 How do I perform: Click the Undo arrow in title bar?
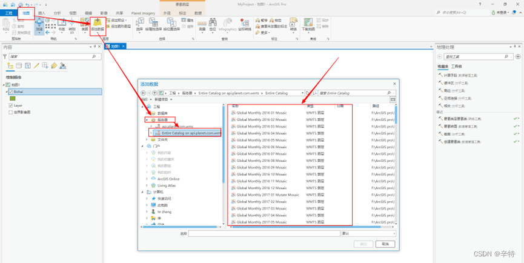[x=27, y=4]
